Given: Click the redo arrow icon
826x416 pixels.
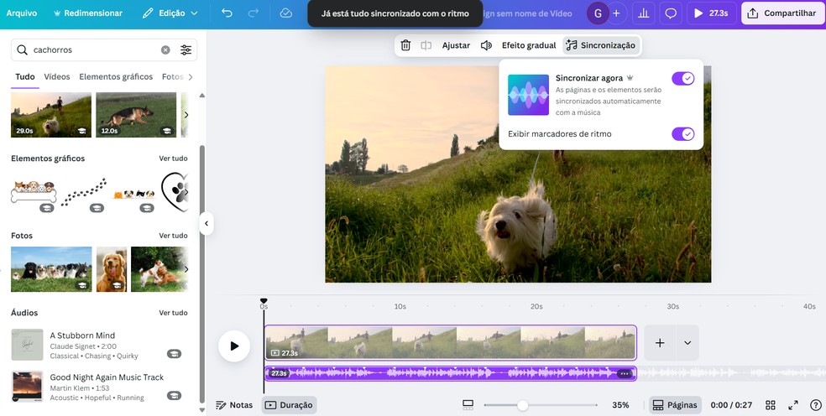Looking at the screenshot, I should point(254,13).
